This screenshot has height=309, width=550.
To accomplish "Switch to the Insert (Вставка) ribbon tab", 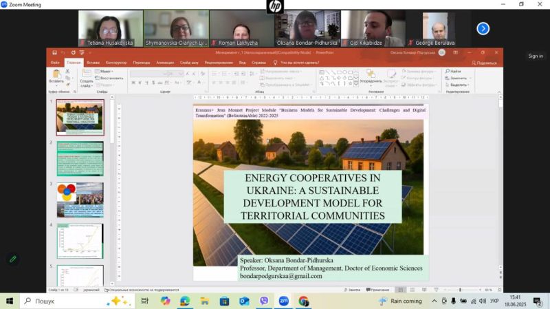I will coord(93,63).
